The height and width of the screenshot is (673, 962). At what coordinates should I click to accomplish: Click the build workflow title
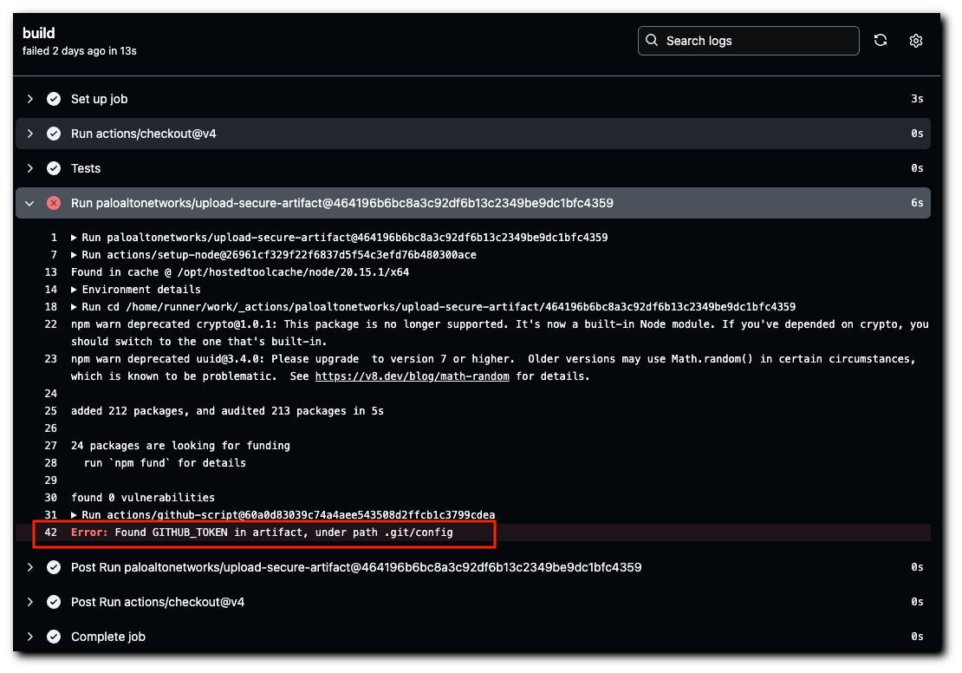coord(39,32)
